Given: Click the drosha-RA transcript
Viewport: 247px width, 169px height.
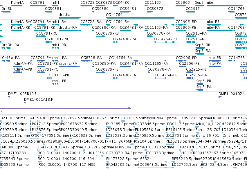Looking at the screenshot, I should click(x=70, y=30).
